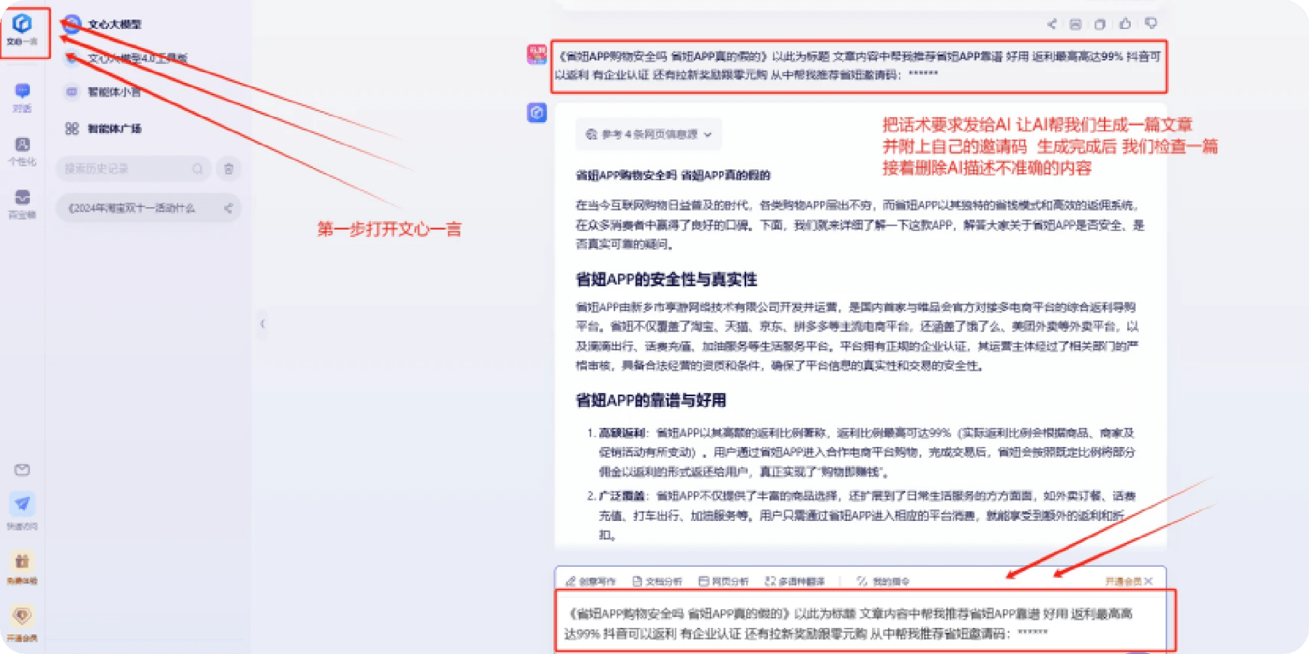This screenshot has width=1309, height=654.
Task: Select the 多语种翻译 tool above the input
Action: pyautogui.click(x=795, y=581)
